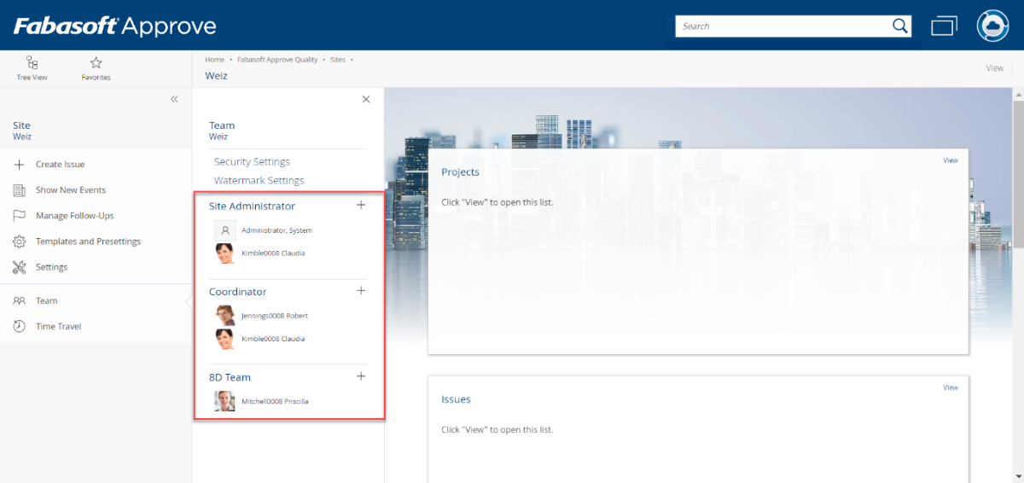The width and height of the screenshot is (1024, 483).
Task: Click Mitchell0008 Priscilla's photo
Action: (x=224, y=401)
